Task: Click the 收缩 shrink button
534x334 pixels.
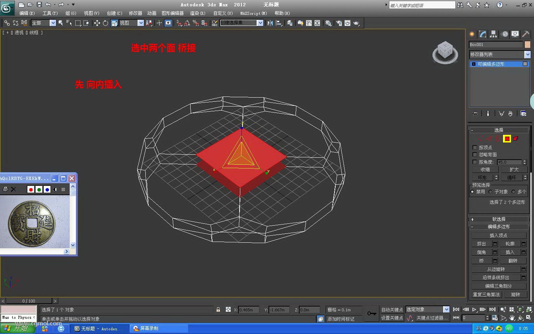Action: click(485, 170)
